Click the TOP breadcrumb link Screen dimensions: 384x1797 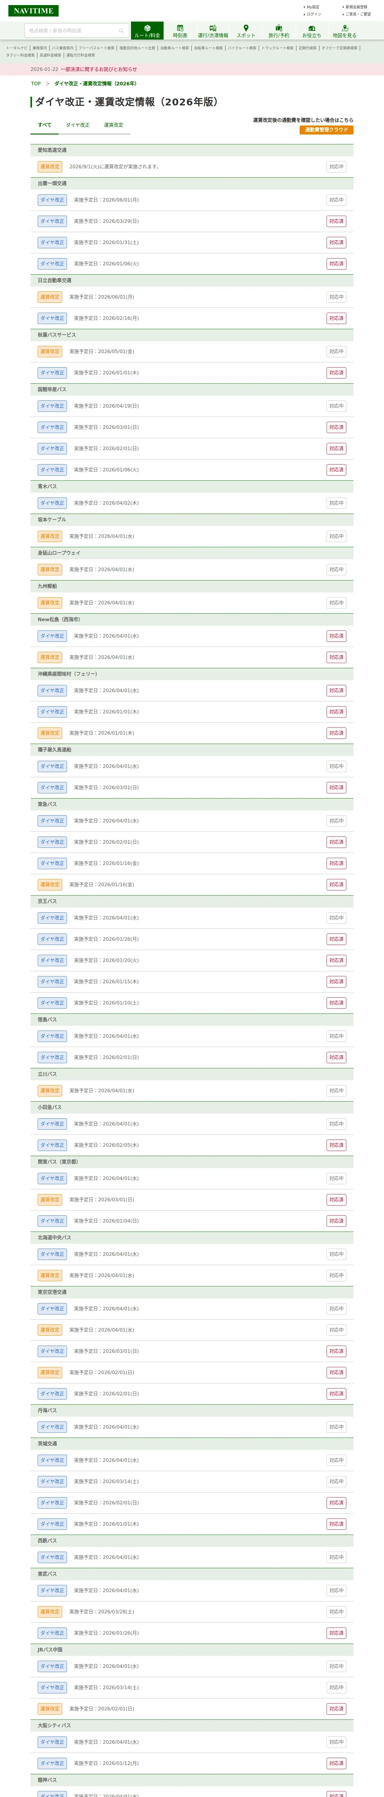(36, 84)
